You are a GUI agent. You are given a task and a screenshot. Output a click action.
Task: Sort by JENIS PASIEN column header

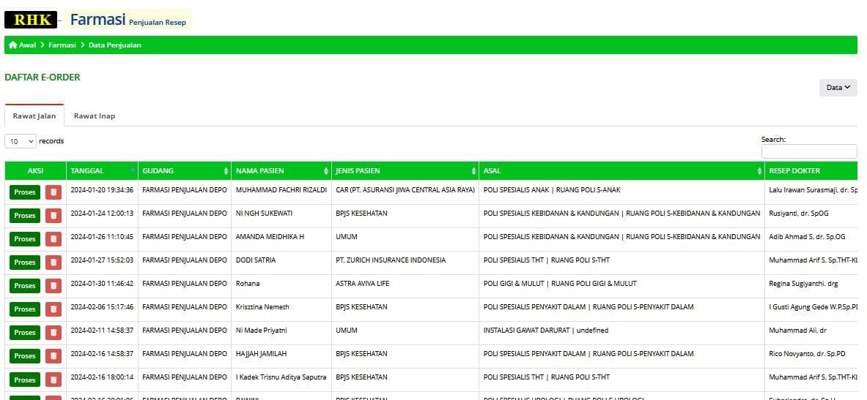[x=405, y=171]
